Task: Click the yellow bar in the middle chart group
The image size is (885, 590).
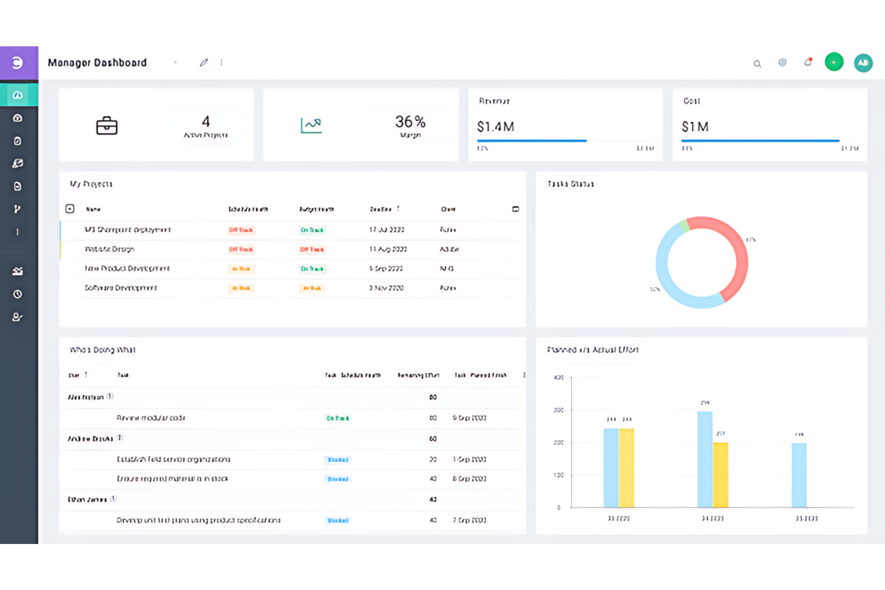Action: pyautogui.click(x=721, y=475)
